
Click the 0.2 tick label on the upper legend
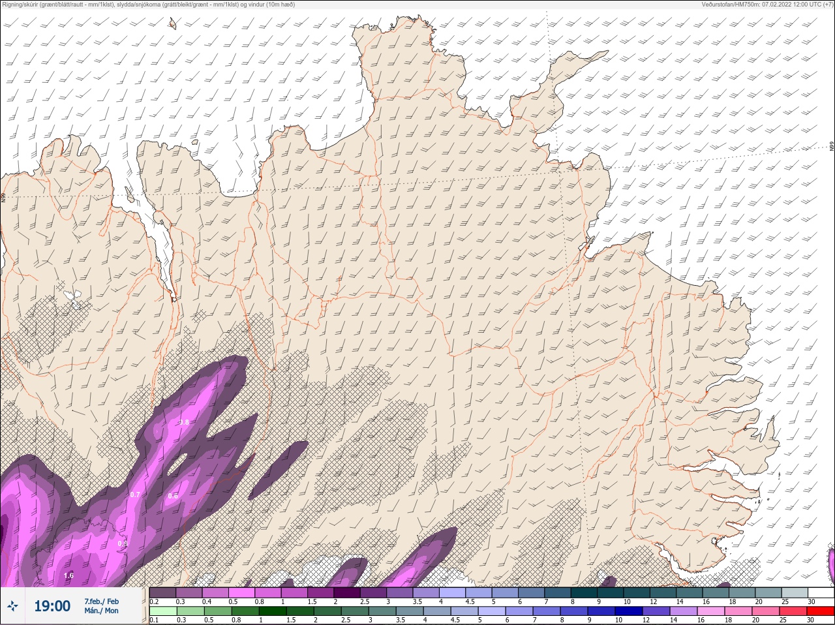(x=155, y=602)
